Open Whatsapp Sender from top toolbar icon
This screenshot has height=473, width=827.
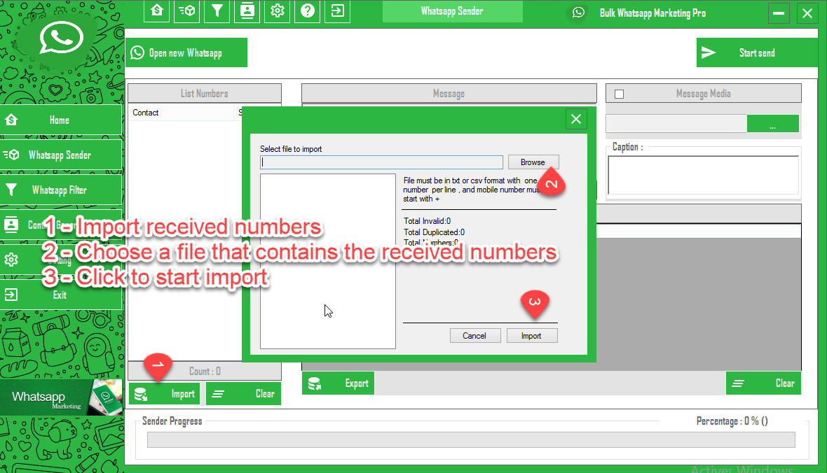(x=187, y=10)
